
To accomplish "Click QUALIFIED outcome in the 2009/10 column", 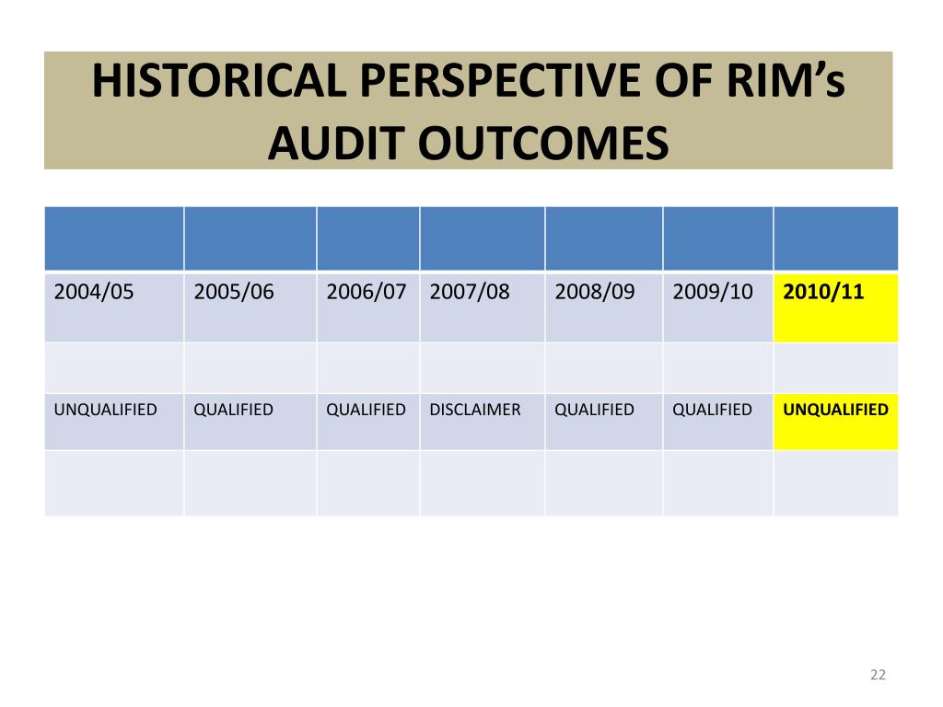I will tap(718, 422).
